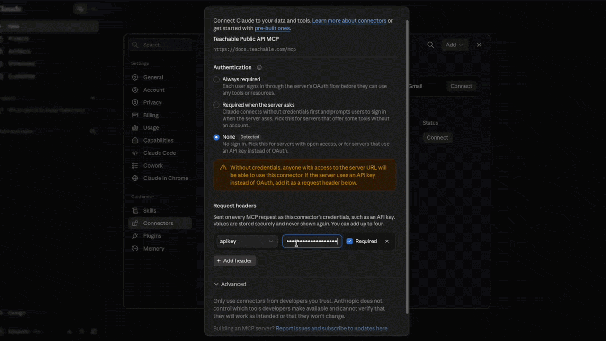This screenshot has width=606, height=341.
Task: Uncheck the Required checkbox
Action: point(349,241)
